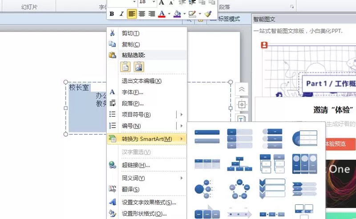Apply 编号(N) numbering entry
Viewport: 356px width, 219px height.
coord(142,126)
